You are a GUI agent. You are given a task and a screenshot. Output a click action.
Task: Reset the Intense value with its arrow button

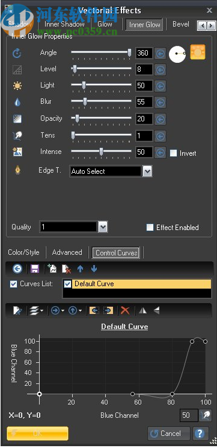tap(160, 152)
